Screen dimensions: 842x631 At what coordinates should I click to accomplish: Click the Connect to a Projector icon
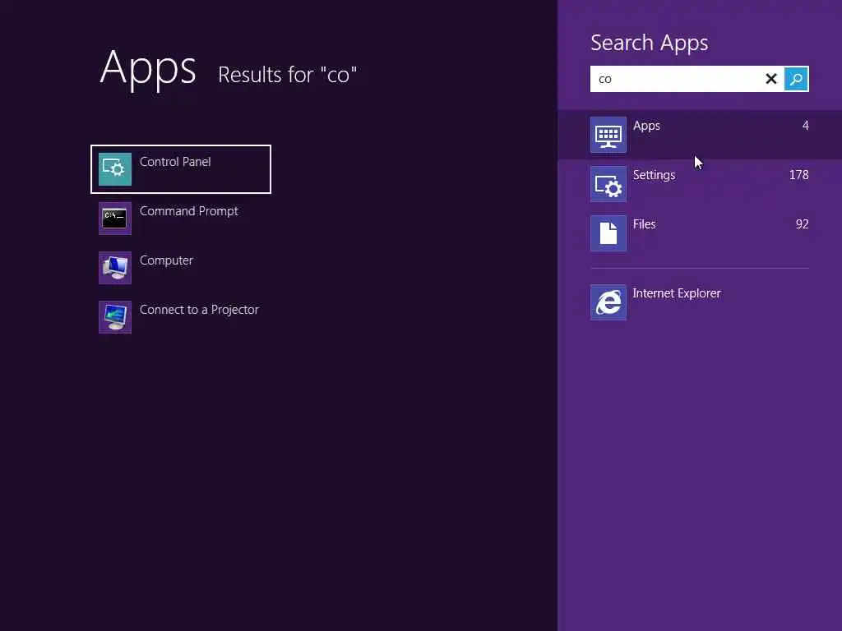tap(115, 317)
